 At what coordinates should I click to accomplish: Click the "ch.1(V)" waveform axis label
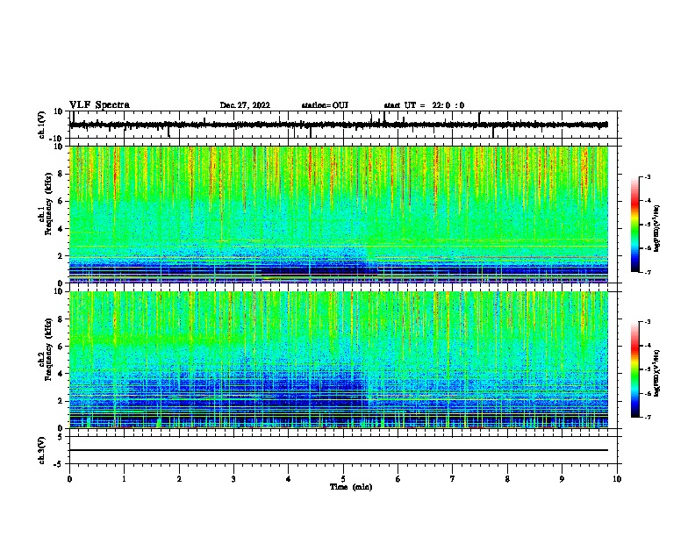coord(41,125)
